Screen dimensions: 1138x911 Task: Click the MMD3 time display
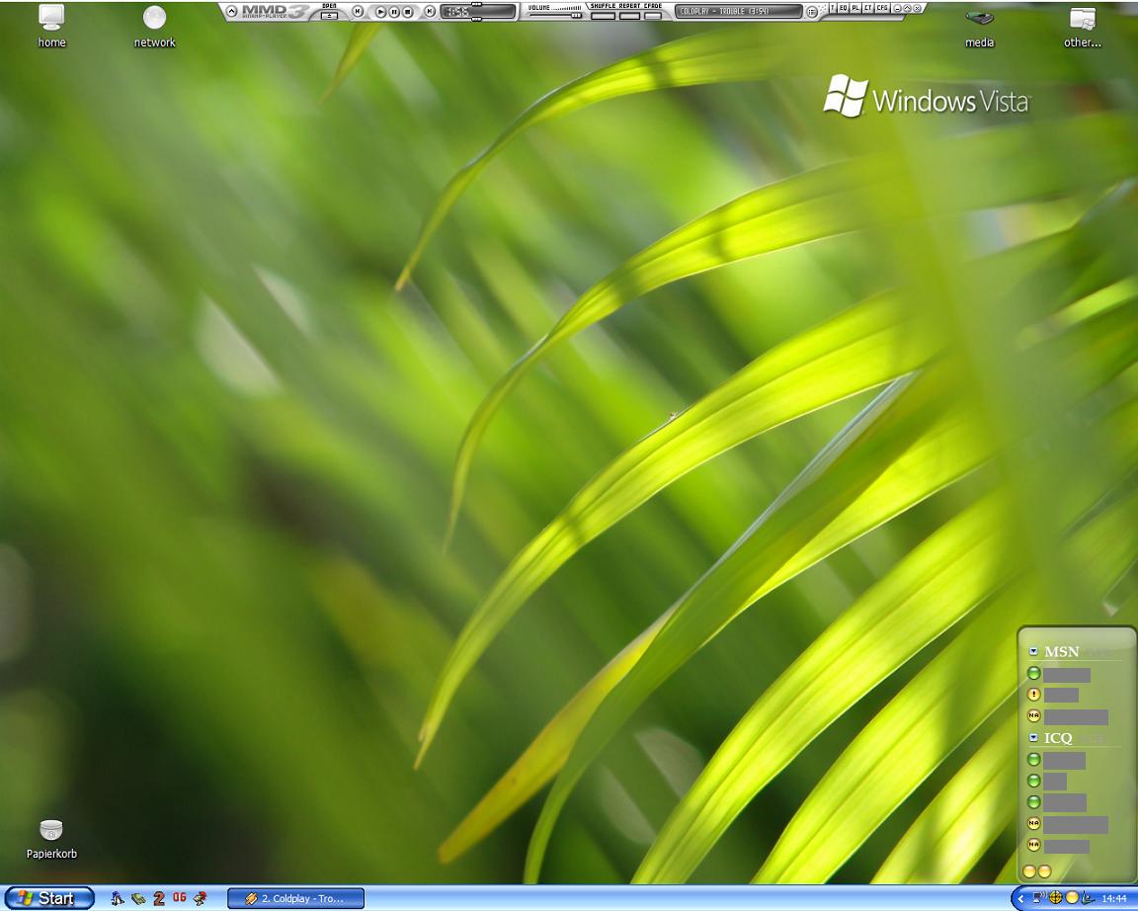pyautogui.click(x=478, y=11)
